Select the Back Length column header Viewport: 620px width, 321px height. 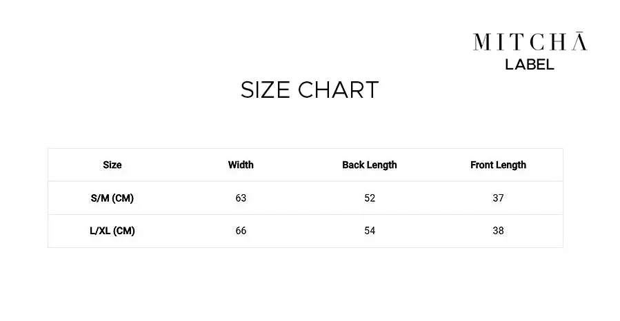(x=370, y=165)
